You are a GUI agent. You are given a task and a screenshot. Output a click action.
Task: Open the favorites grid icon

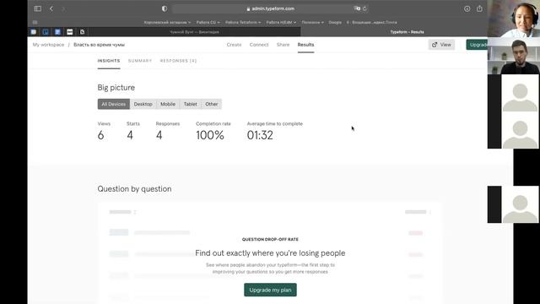point(35,23)
